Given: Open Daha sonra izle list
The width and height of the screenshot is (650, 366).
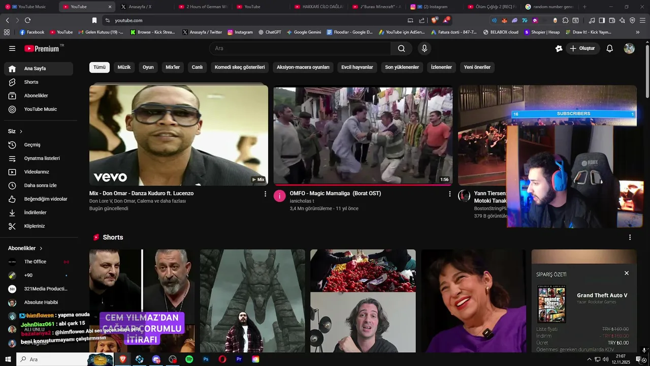Looking at the screenshot, I should 39,186.
